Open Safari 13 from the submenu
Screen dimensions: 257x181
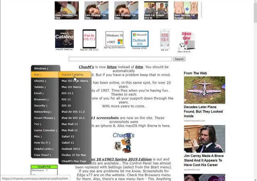(x=75, y=137)
